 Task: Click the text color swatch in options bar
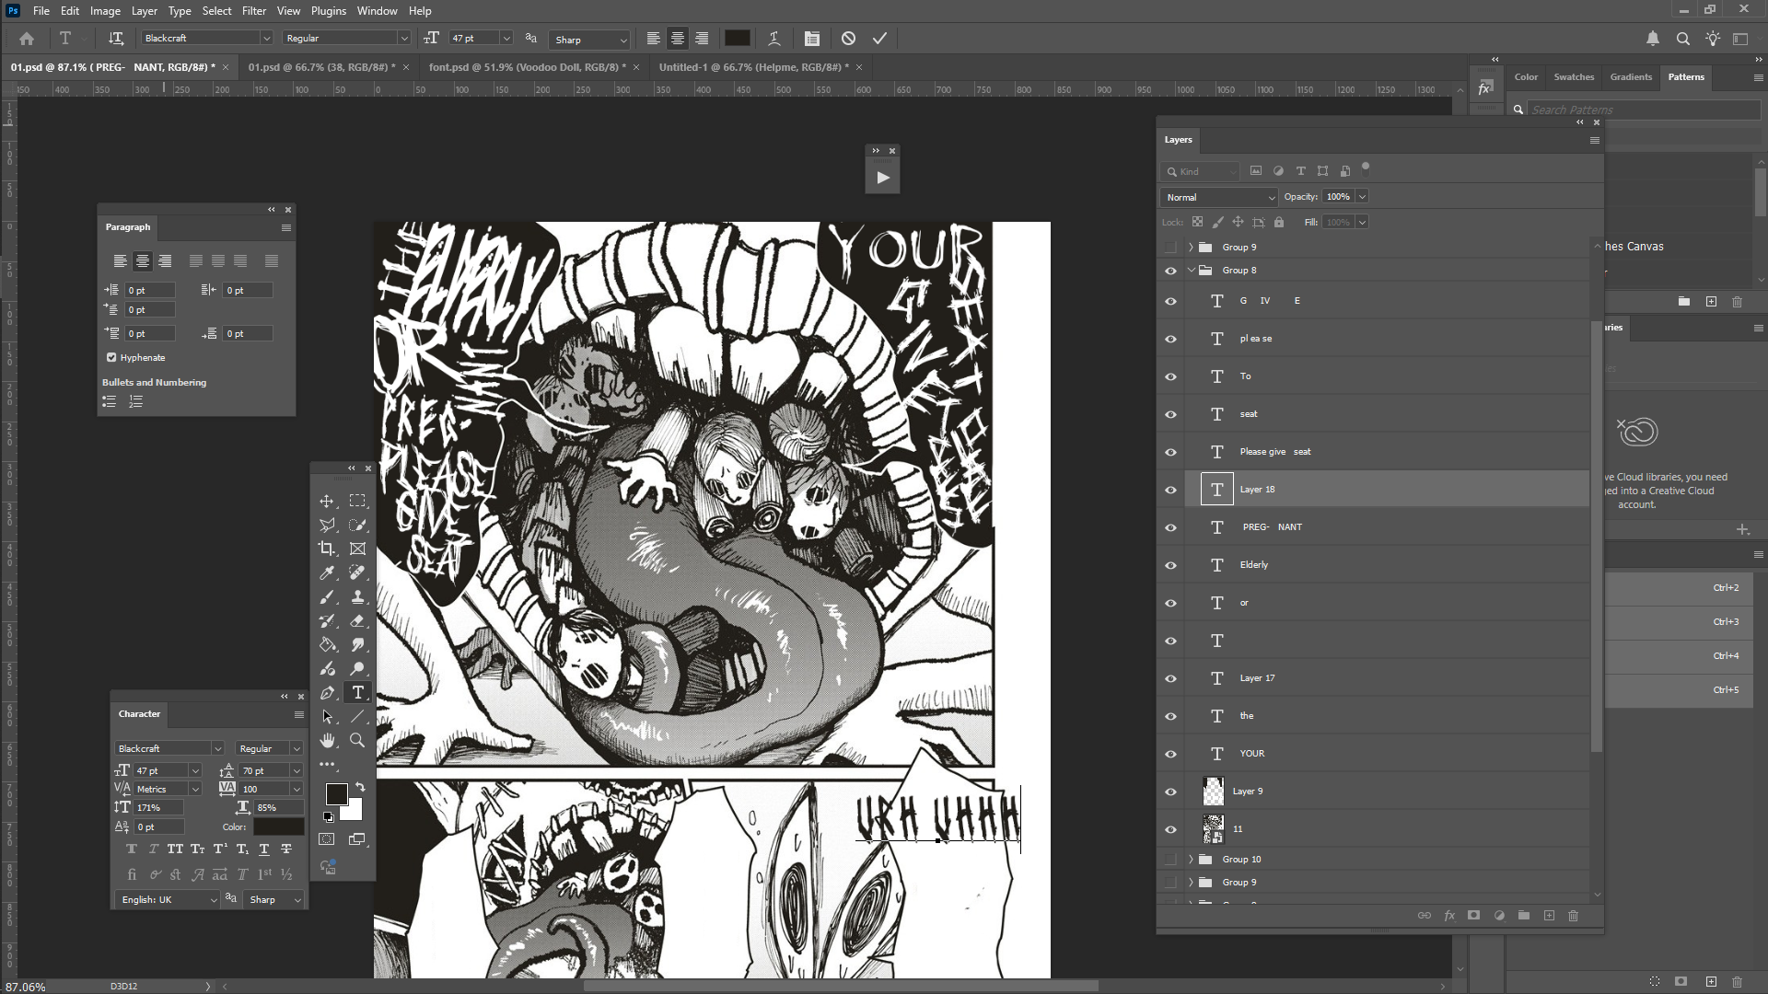737,39
